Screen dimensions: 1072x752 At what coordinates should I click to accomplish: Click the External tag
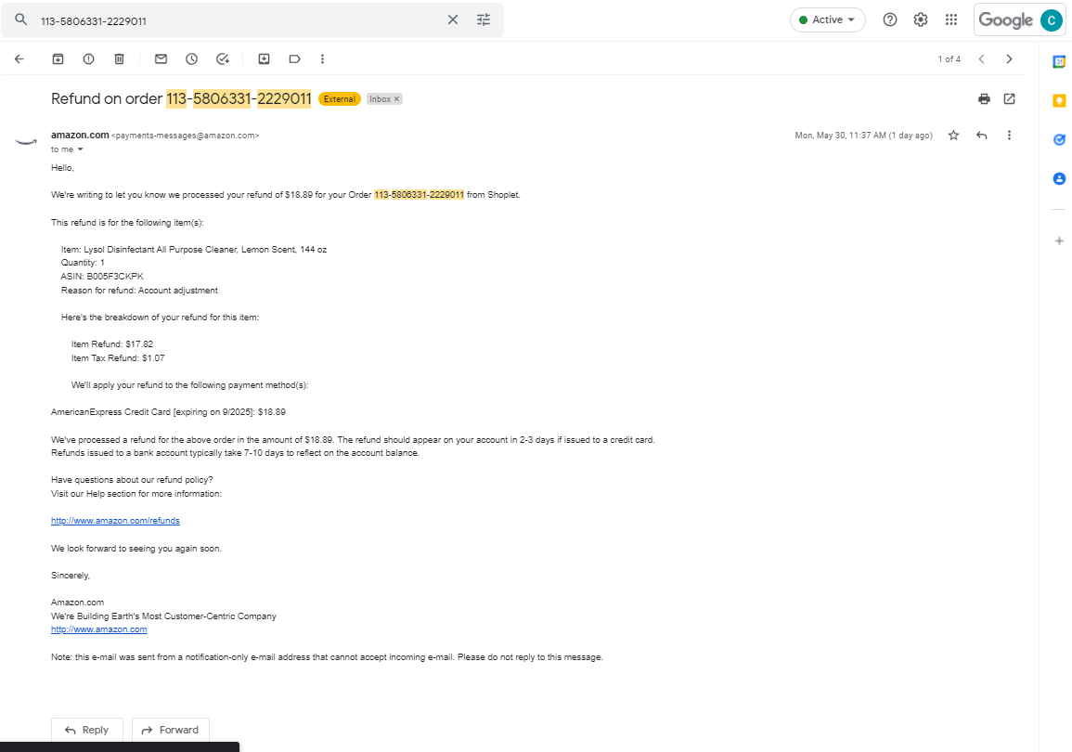click(340, 99)
